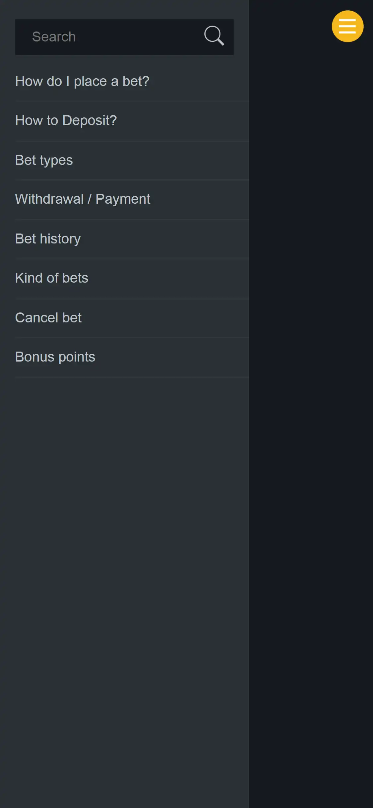Open the Bet types help section
373x808 pixels.
tap(44, 160)
